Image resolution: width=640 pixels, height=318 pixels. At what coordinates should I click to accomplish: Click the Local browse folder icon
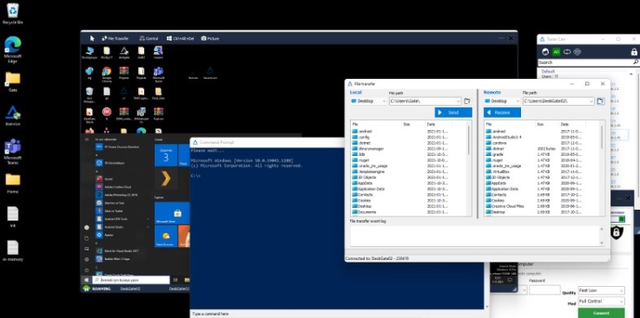coord(467,101)
